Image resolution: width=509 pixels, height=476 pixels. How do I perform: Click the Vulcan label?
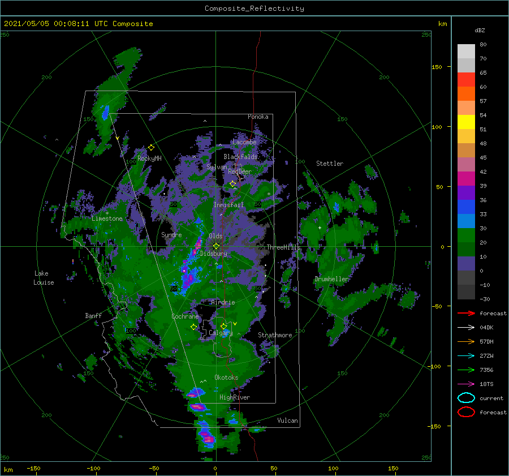click(x=288, y=421)
